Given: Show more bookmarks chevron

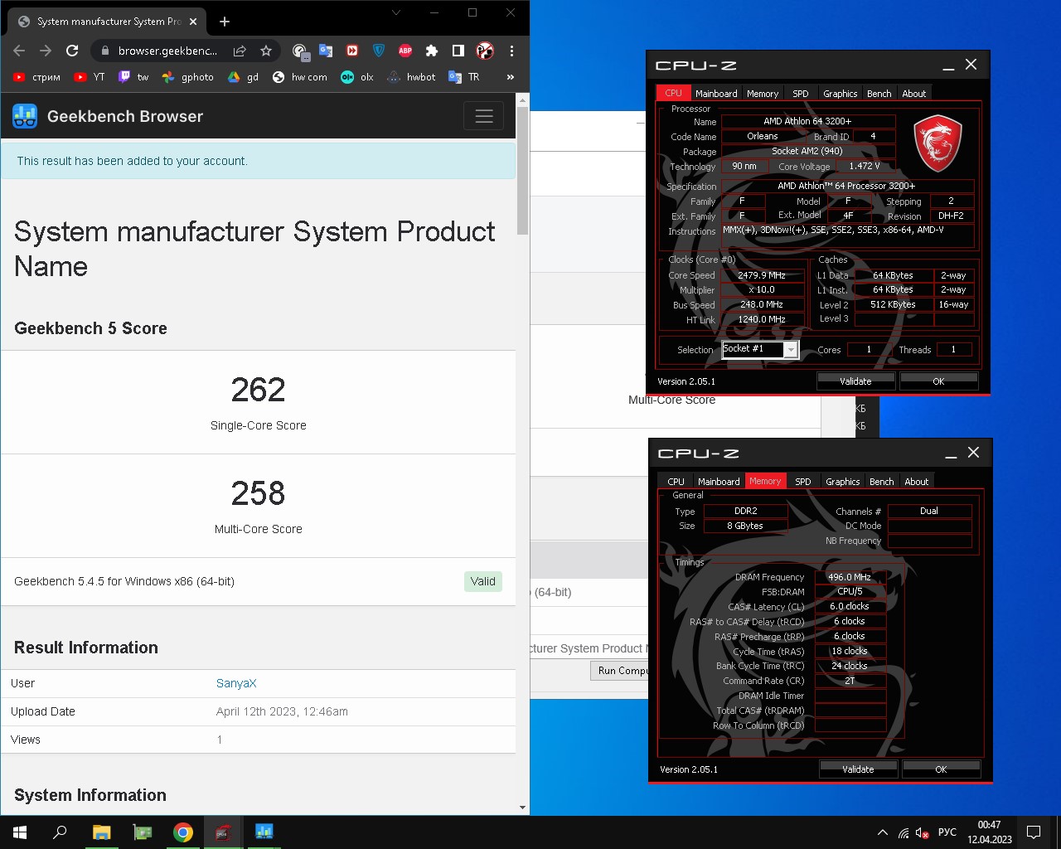Looking at the screenshot, I should [x=511, y=77].
